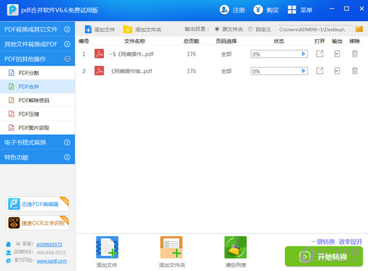
Task: Start row 1 conversion with play arrow
Action: click(304, 54)
